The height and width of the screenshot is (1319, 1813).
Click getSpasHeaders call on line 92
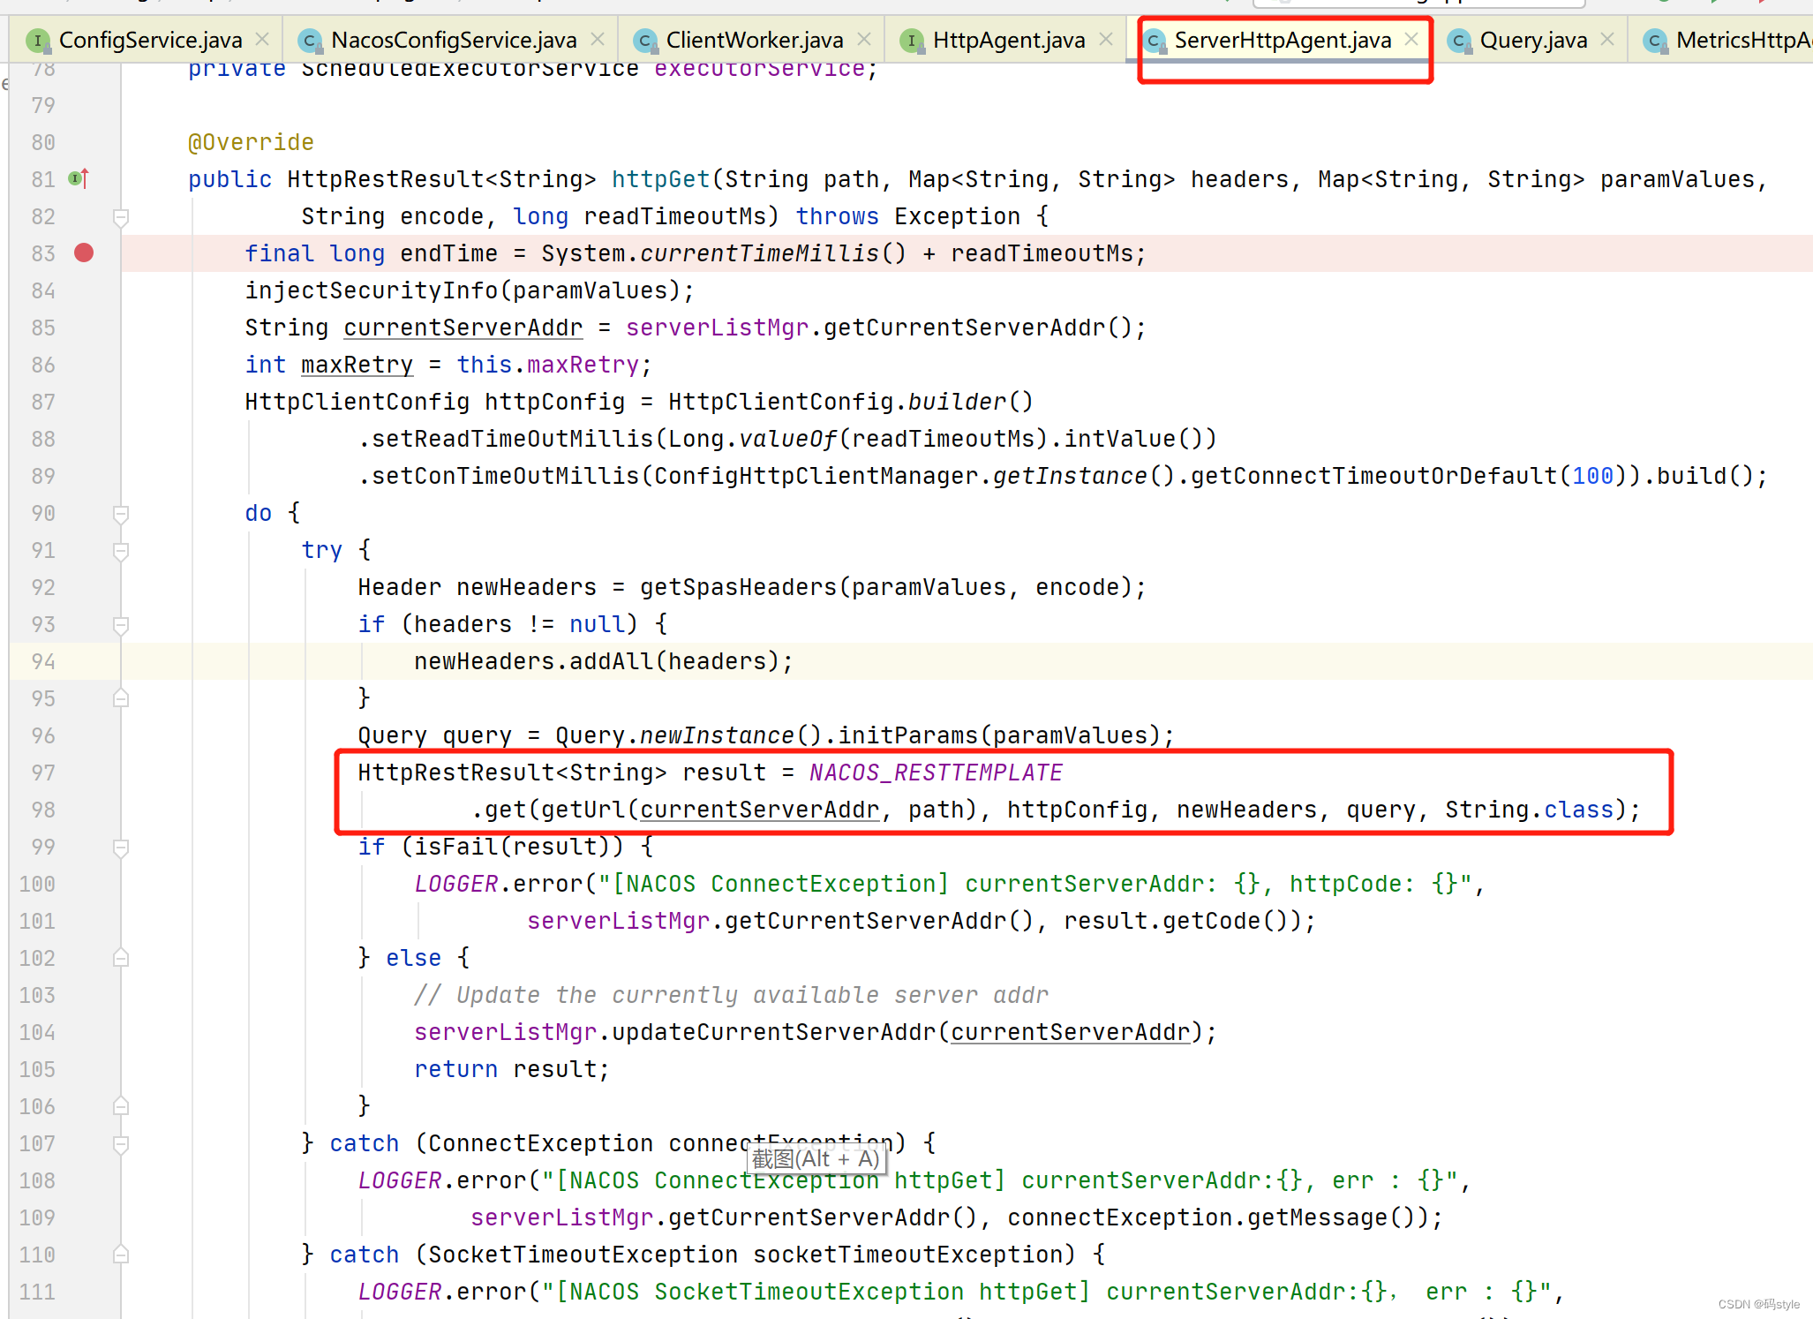coord(738,587)
